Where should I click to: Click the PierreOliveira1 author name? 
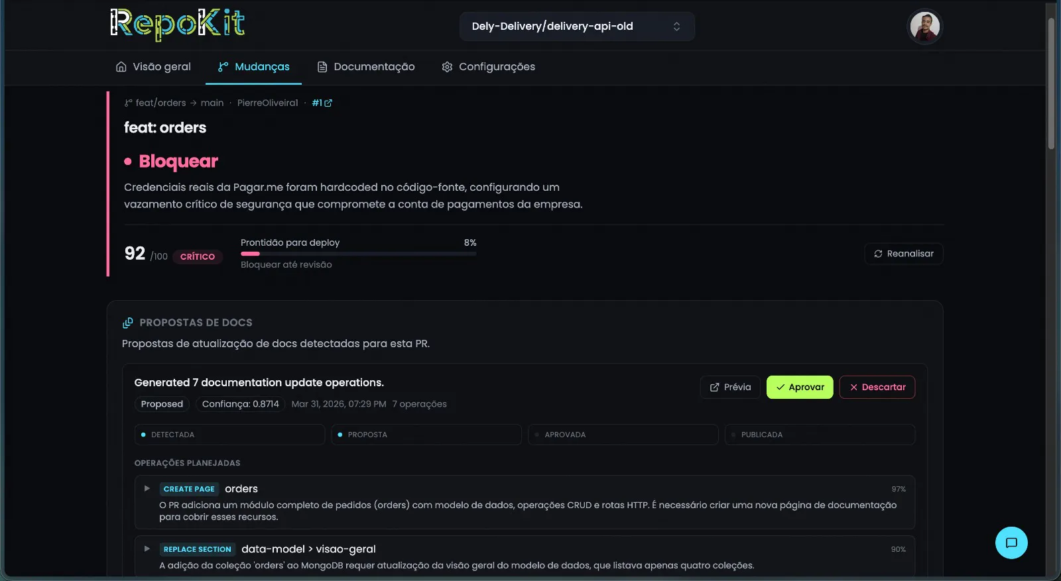[x=268, y=103]
